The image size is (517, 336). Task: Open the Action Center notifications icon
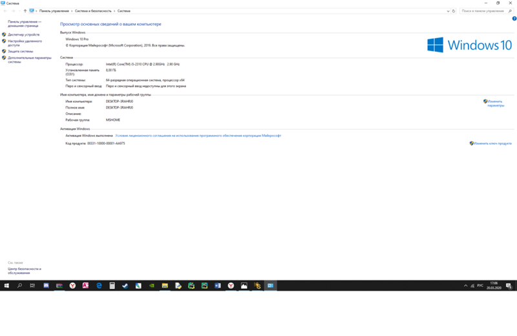click(509, 286)
